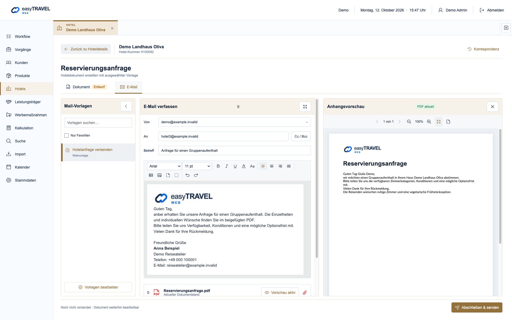Screen dimensions: 512x320
Task: Click the close-all-tabs icon at top right
Action: [506, 28]
